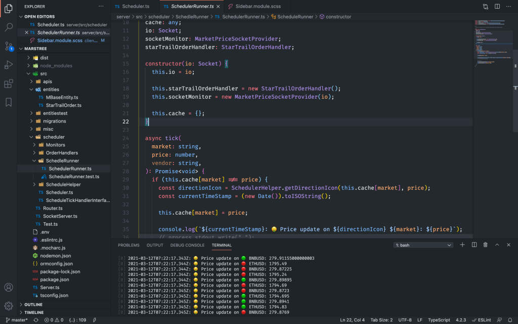Click the master branch status item
This screenshot has width=518, height=324.
17,320
